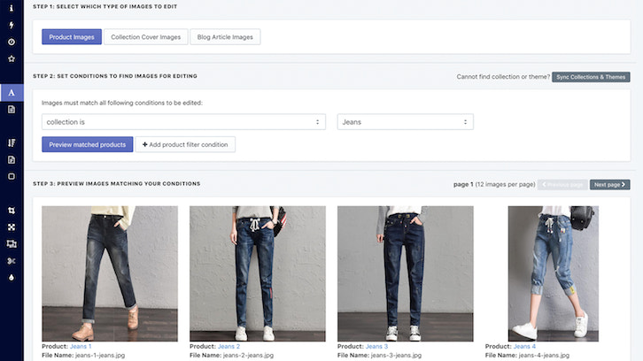The image size is (643, 361).
Task: Click the 'Step 2: Set conditions' heading
Action: pos(115,76)
